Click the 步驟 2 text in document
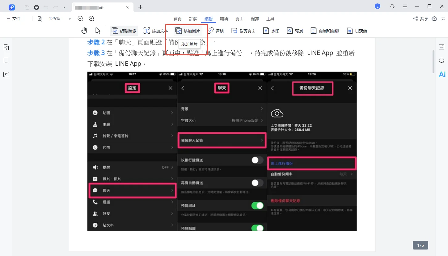Screen dimensions: 448x256 tap(96, 42)
